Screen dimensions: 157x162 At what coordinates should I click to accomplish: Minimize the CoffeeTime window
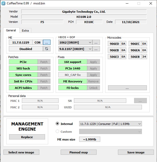click(127, 3)
